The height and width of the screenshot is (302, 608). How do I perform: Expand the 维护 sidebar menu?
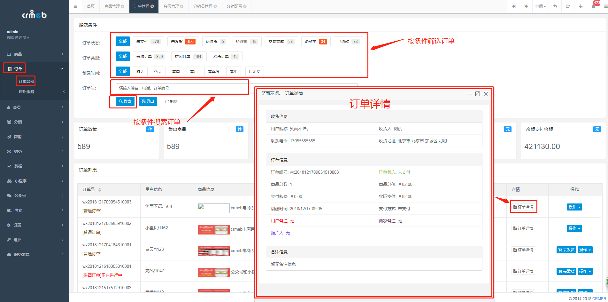point(35,240)
